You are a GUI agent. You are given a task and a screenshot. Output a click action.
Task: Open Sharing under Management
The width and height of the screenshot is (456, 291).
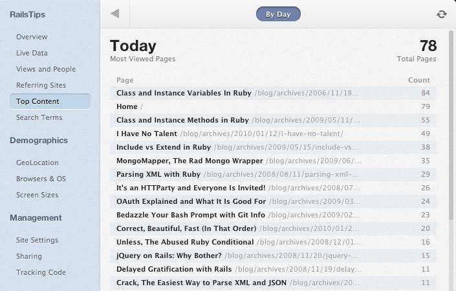point(29,256)
